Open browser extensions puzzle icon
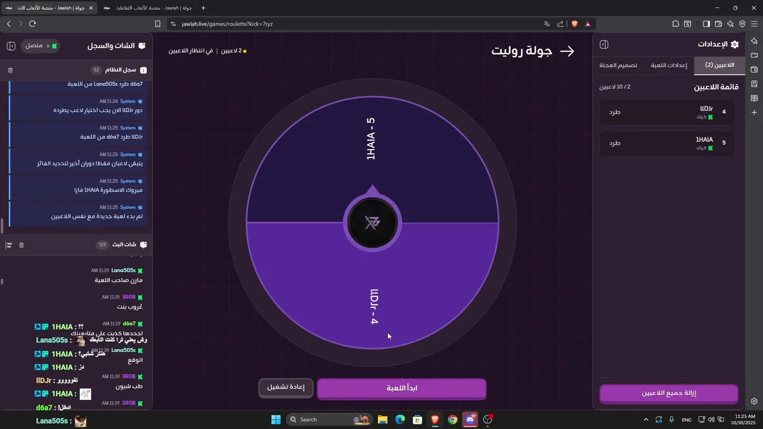This screenshot has width=763, height=429. 675,24
